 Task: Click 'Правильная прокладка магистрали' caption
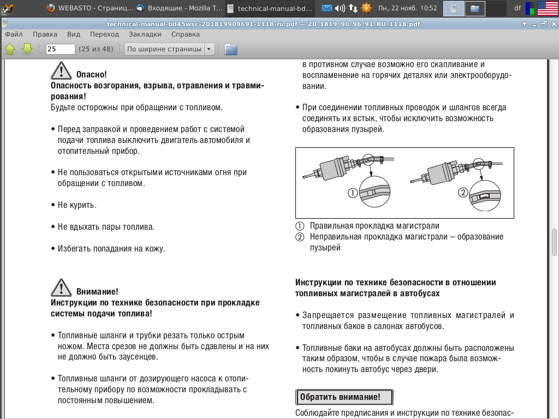374,225
